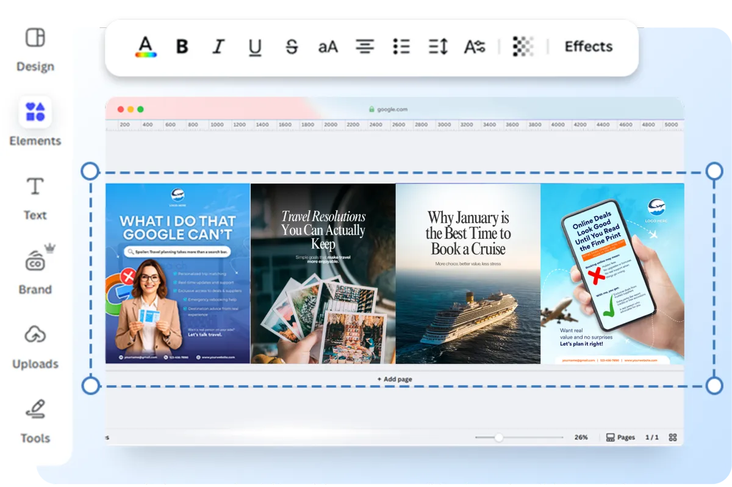Open the text color picker
The height and width of the screenshot is (487, 732).
[x=145, y=47]
